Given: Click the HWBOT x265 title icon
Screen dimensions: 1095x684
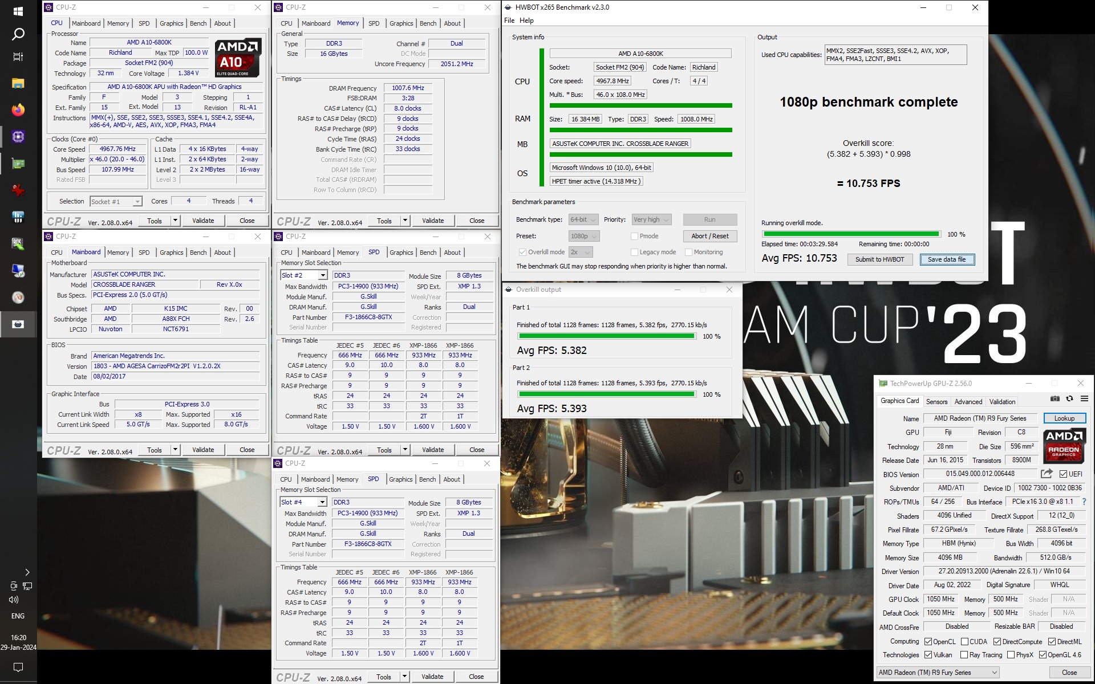Looking at the screenshot, I should pyautogui.click(x=508, y=7).
